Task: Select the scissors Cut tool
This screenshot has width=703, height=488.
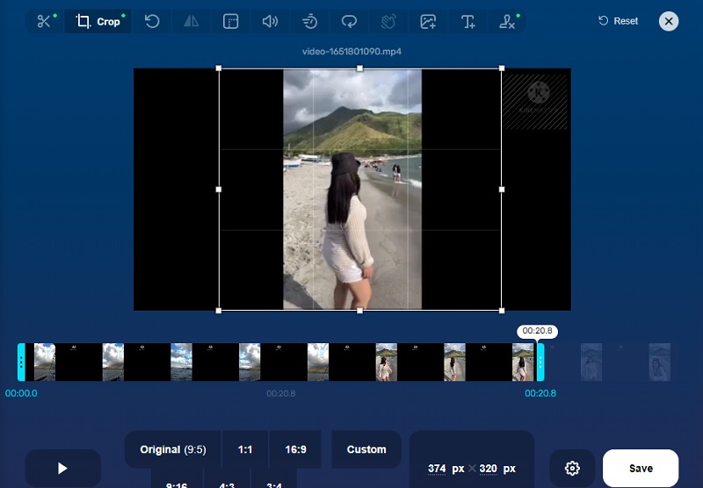Action: point(44,21)
